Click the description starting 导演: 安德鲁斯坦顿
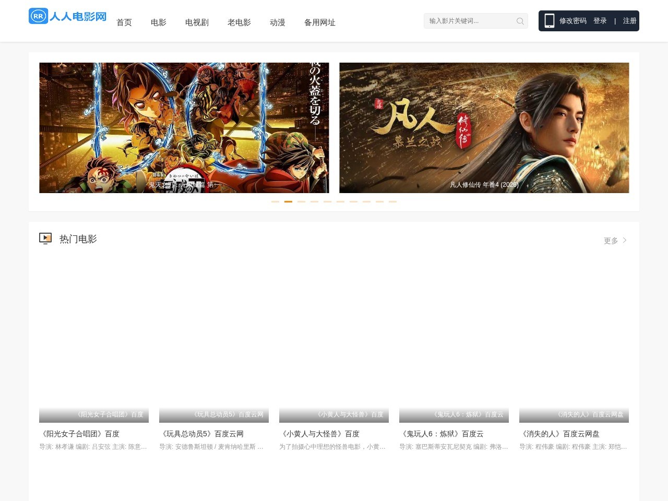668x501 pixels. pos(214,447)
